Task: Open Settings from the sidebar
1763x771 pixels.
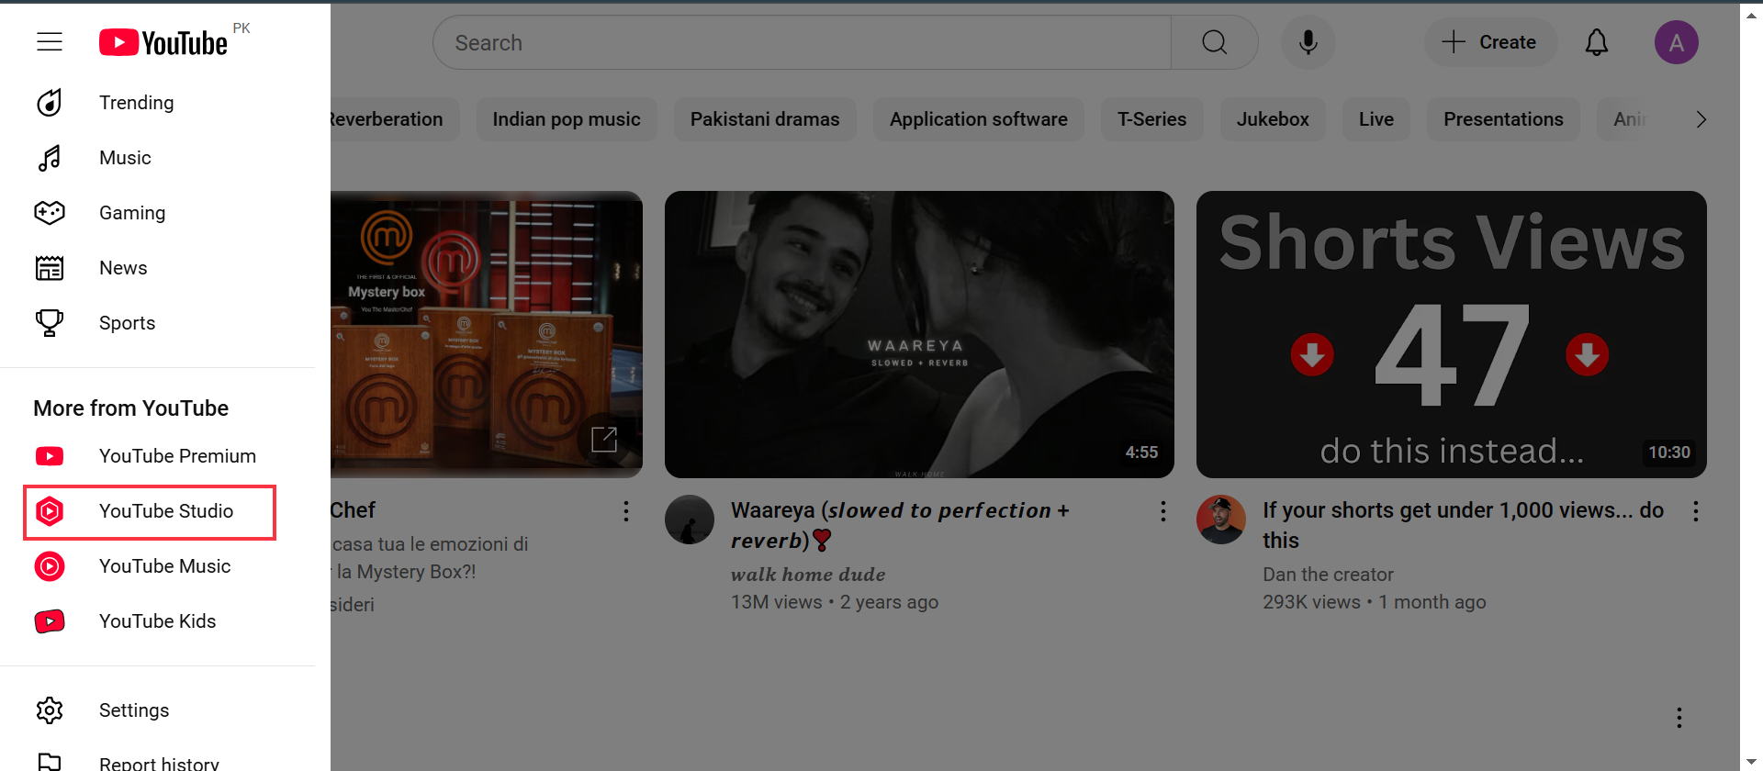Action: (158, 710)
